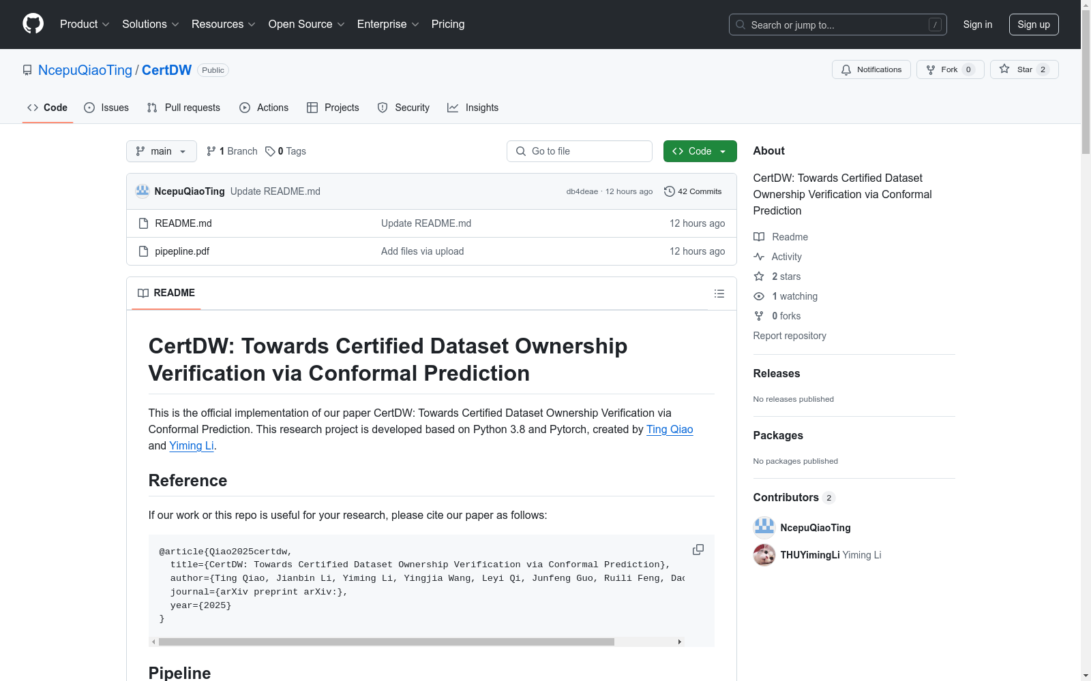Viewport: 1091px width, 681px height.
Task: Click the Sign up button
Action: [x=1034, y=25]
